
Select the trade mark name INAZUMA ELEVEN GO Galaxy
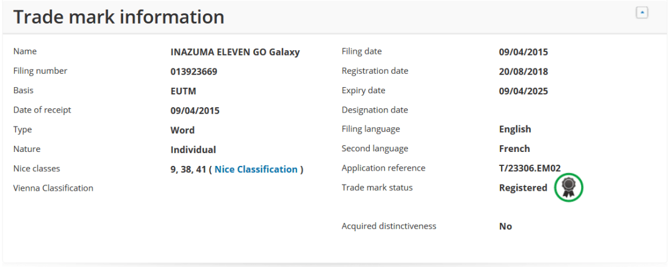pyautogui.click(x=235, y=52)
